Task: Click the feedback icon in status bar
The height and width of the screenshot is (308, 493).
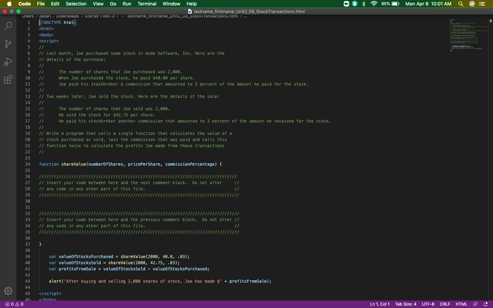Action: point(475,304)
